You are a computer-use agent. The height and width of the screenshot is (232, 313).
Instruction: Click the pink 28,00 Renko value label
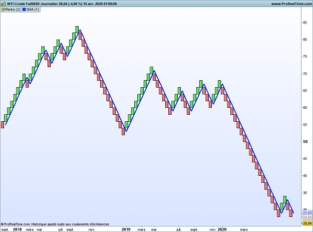[307, 217]
